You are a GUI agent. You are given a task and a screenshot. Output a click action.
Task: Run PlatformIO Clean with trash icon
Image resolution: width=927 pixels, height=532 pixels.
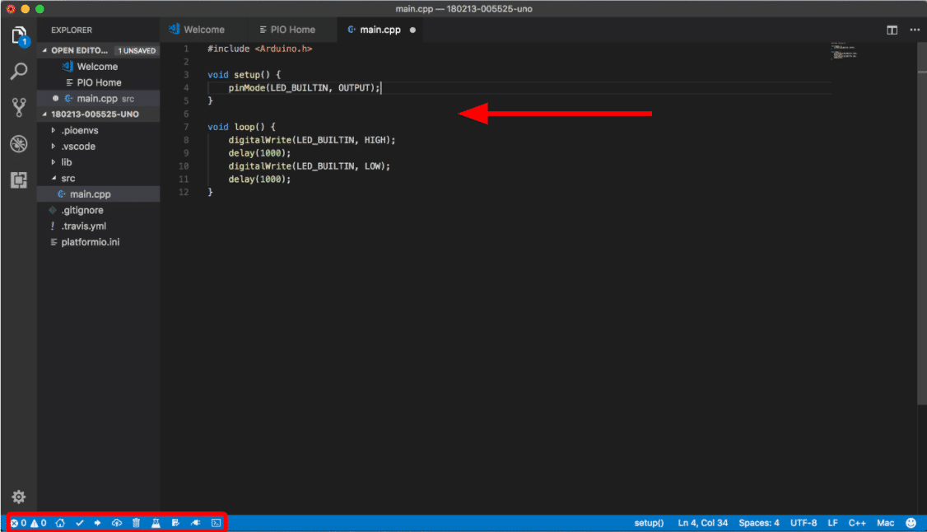point(137,523)
